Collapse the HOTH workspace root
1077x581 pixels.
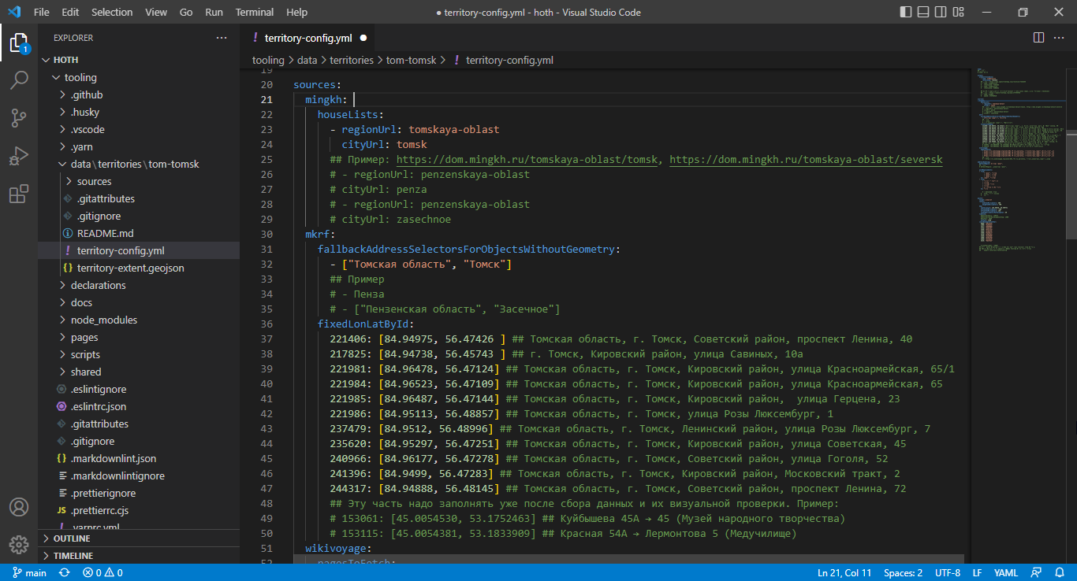[139, 60]
